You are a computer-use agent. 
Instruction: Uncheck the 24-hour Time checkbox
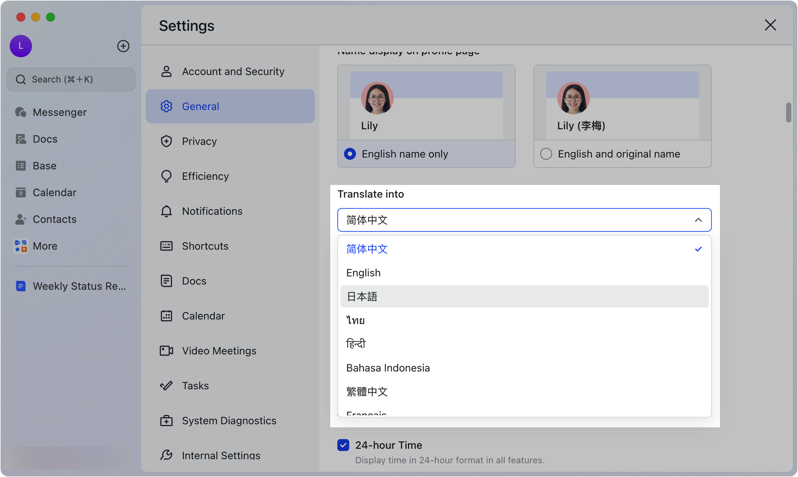(343, 445)
